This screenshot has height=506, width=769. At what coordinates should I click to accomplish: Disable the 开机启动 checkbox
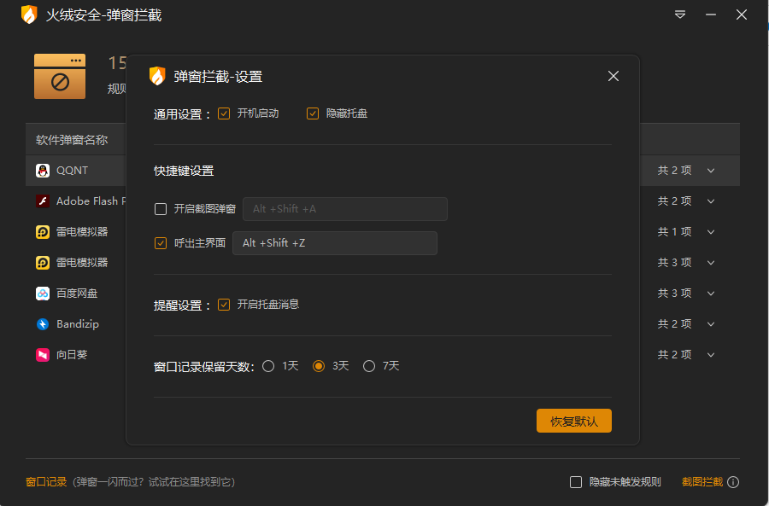[224, 113]
